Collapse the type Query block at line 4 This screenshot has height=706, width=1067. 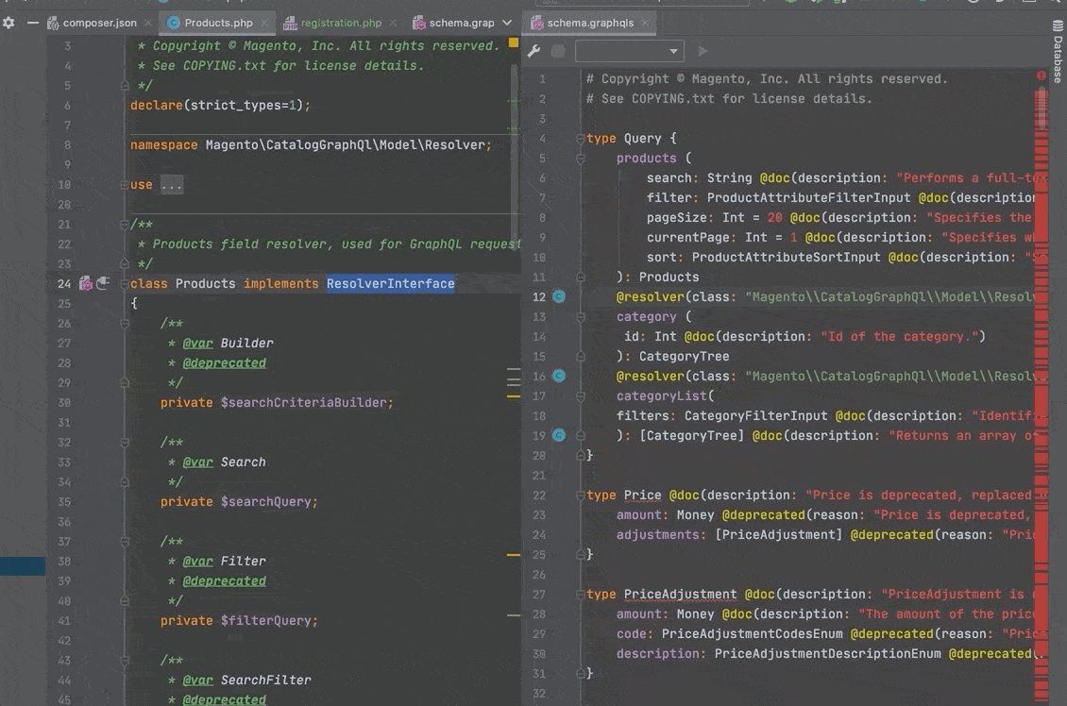coord(579,139)
